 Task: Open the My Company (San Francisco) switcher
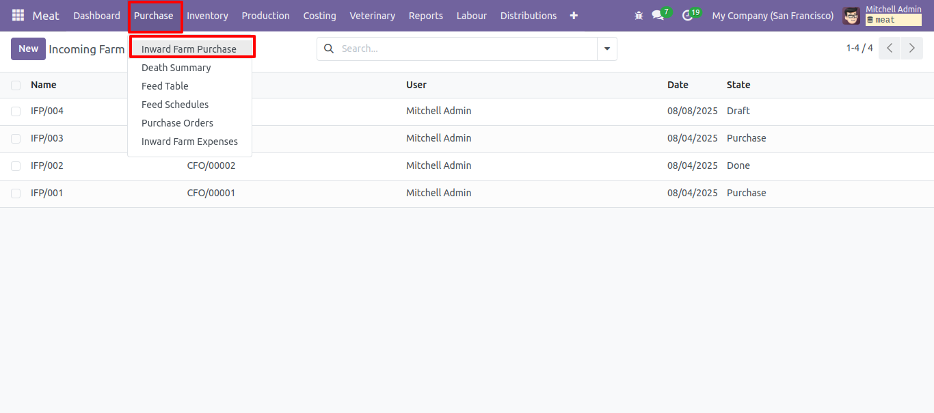[x=773, y=15]
